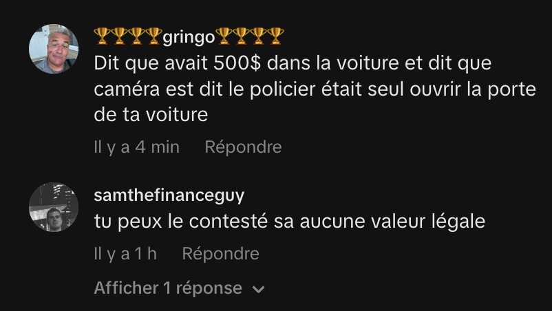Click the first trophy emoji before gringo
552x311 pixels.
(x=102, y=36)
